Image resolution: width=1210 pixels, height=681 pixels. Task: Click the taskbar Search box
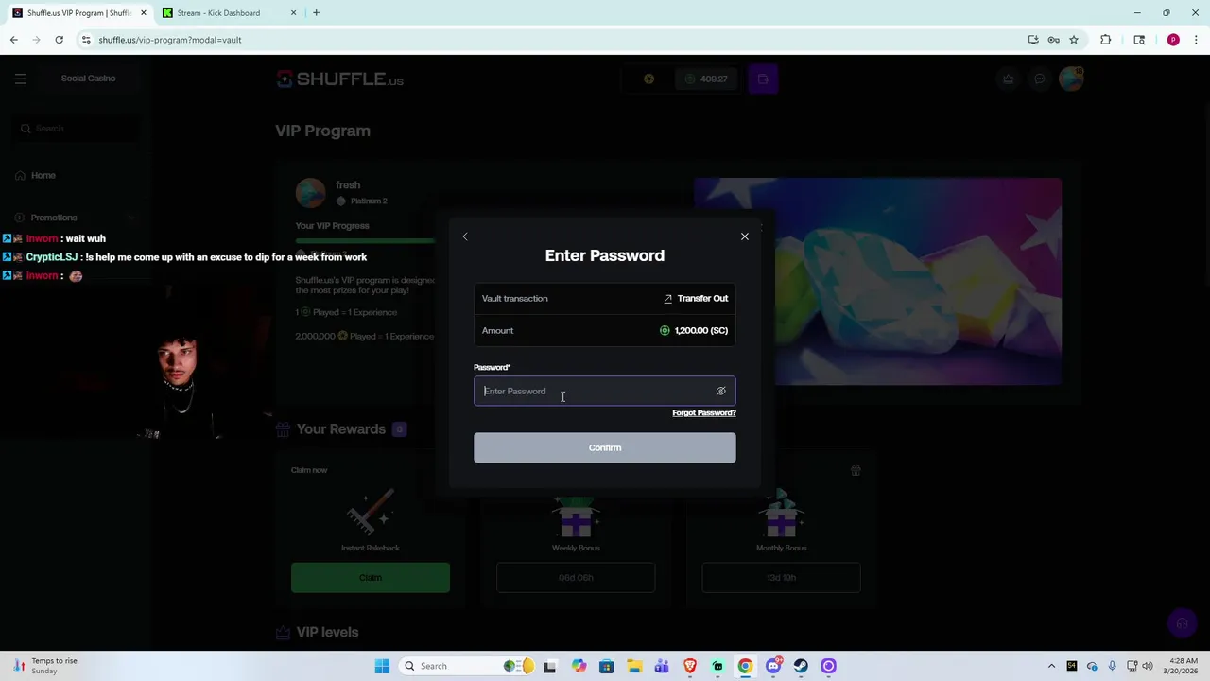tap(469, 666)
